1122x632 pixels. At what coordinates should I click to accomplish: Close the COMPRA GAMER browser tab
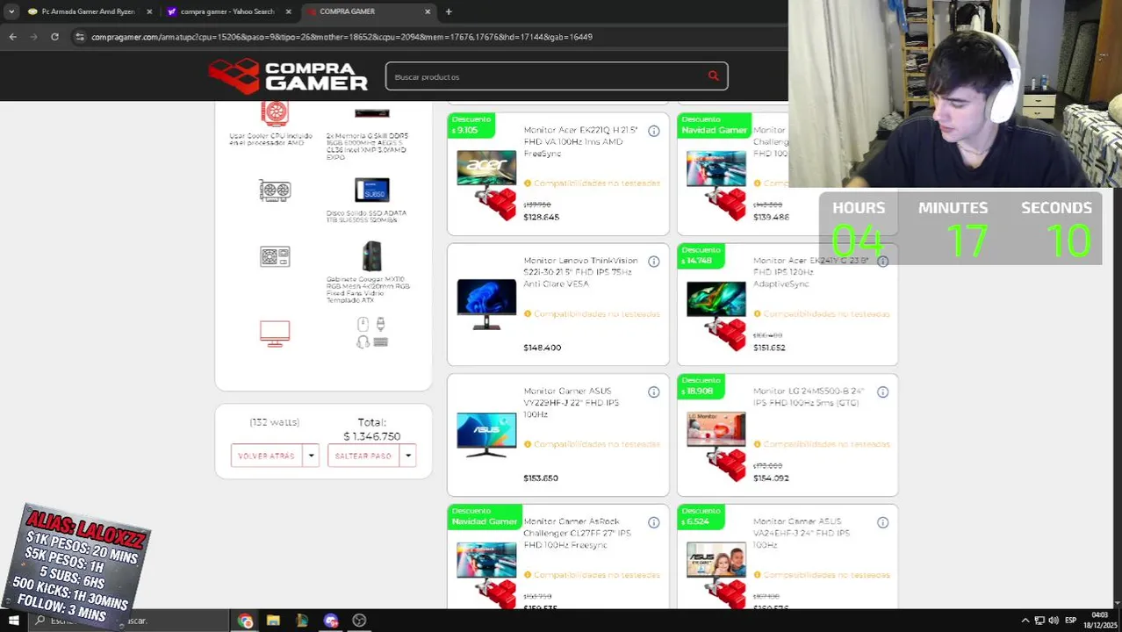pyautogui.click(x=428, y=11)
